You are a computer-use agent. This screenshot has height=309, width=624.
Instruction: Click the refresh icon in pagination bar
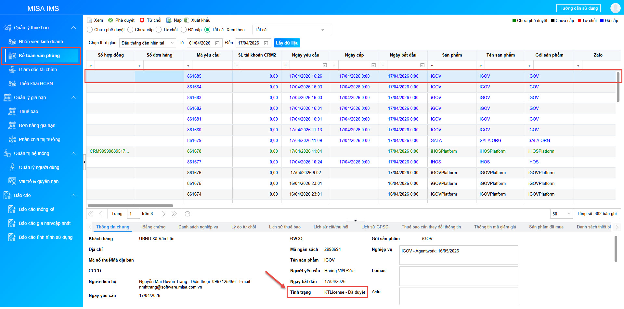[x=188, y=214]
